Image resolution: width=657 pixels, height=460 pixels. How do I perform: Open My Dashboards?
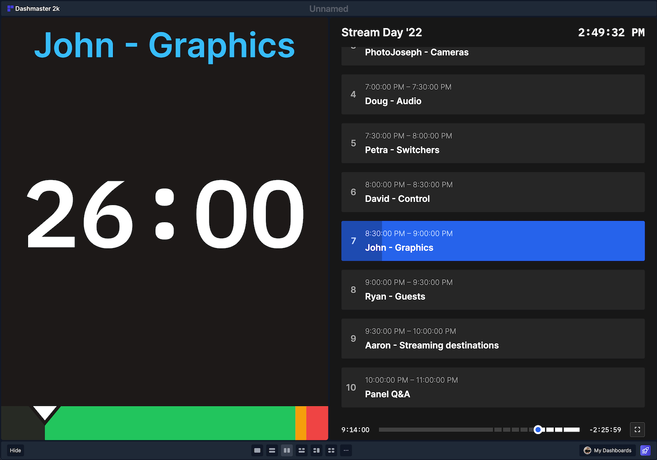608,450
